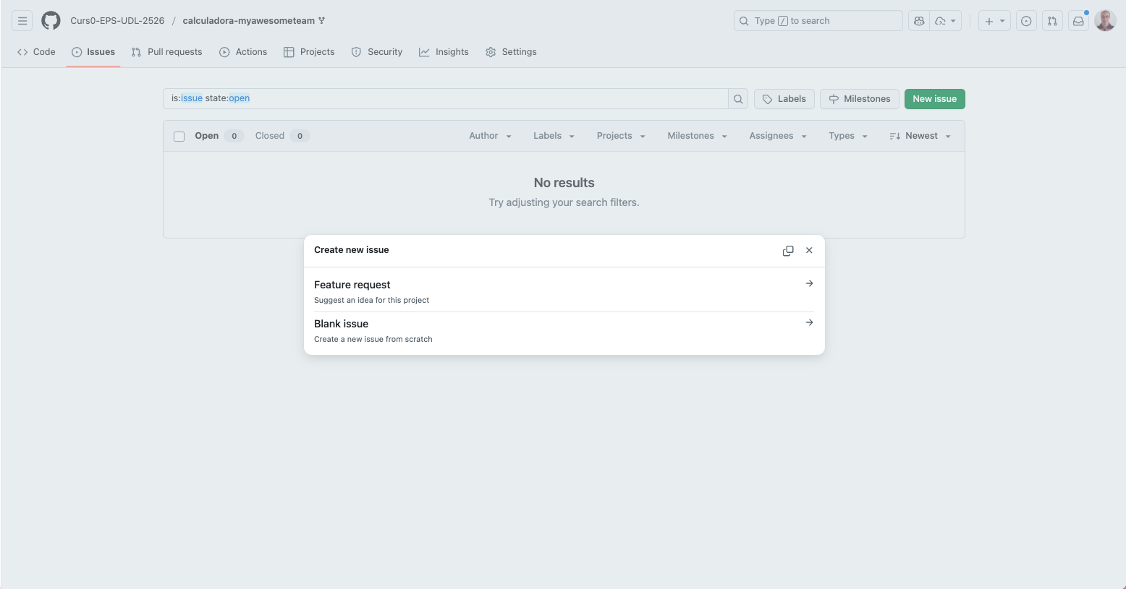Open the create issue dialog in fullscreen
Image resolution: width=1126 pixels, height=589 pixels.
coord(788,251)
